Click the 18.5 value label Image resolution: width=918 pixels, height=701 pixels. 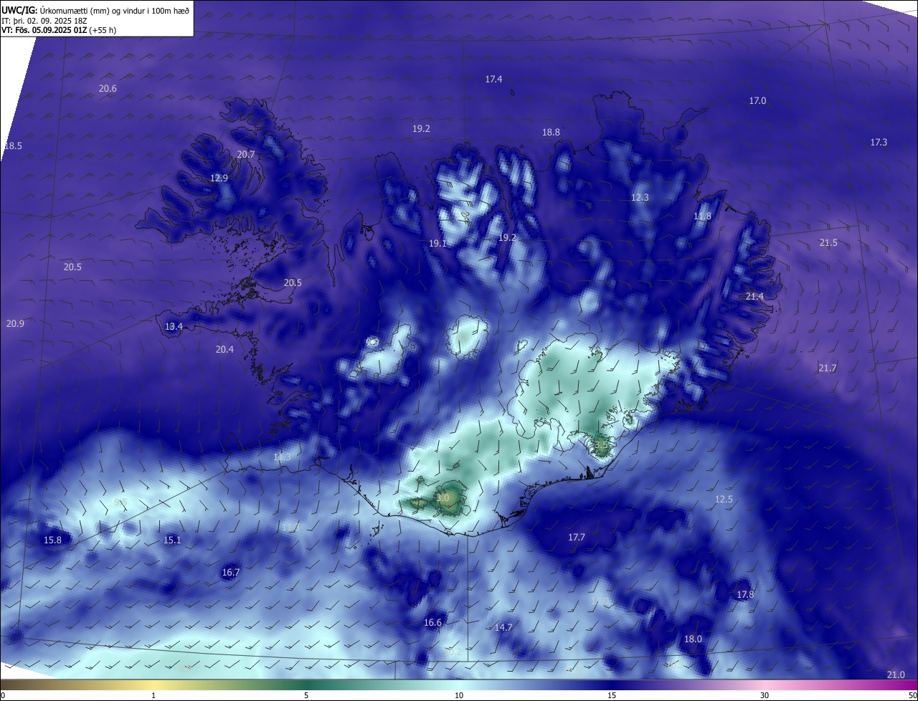click(13, 146)
